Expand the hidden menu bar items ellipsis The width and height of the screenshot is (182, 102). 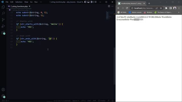pyautogui.click(x=41, y=2)
